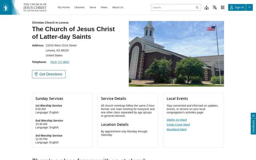
Task: Click the '12:00 PM' service time
Action: pos(41,139)
